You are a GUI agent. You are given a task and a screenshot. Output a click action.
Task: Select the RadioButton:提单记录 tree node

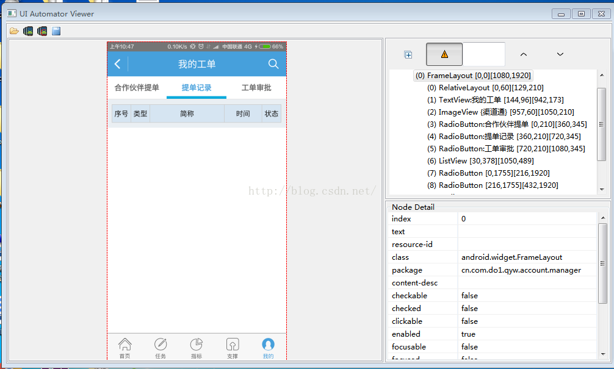pos(504,137)
